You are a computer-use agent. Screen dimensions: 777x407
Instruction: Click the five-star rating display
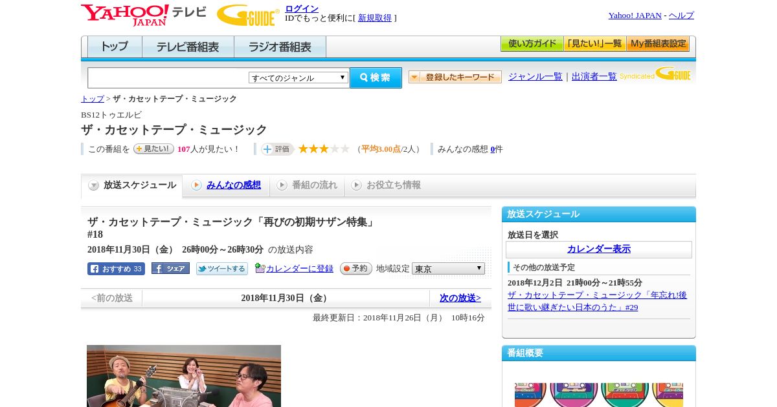[324, 149]
